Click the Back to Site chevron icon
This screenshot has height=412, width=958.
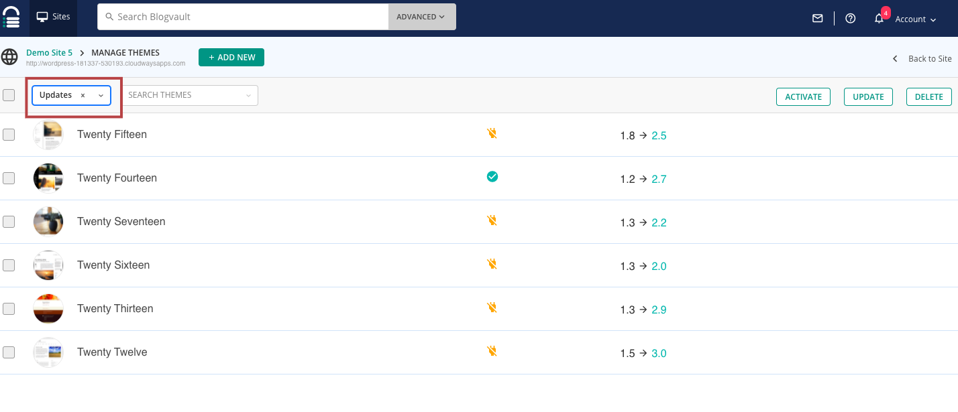895,59
